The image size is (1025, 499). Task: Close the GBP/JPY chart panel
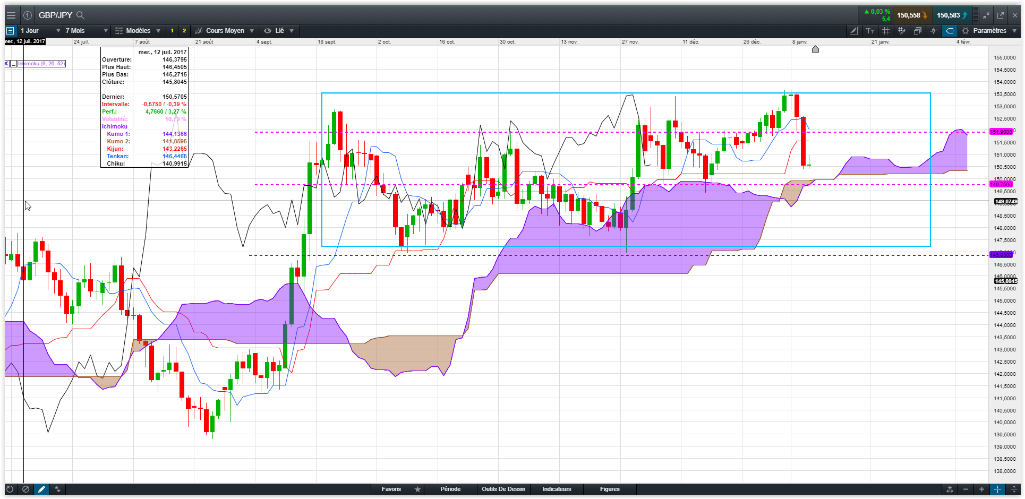pos(1015,15)
